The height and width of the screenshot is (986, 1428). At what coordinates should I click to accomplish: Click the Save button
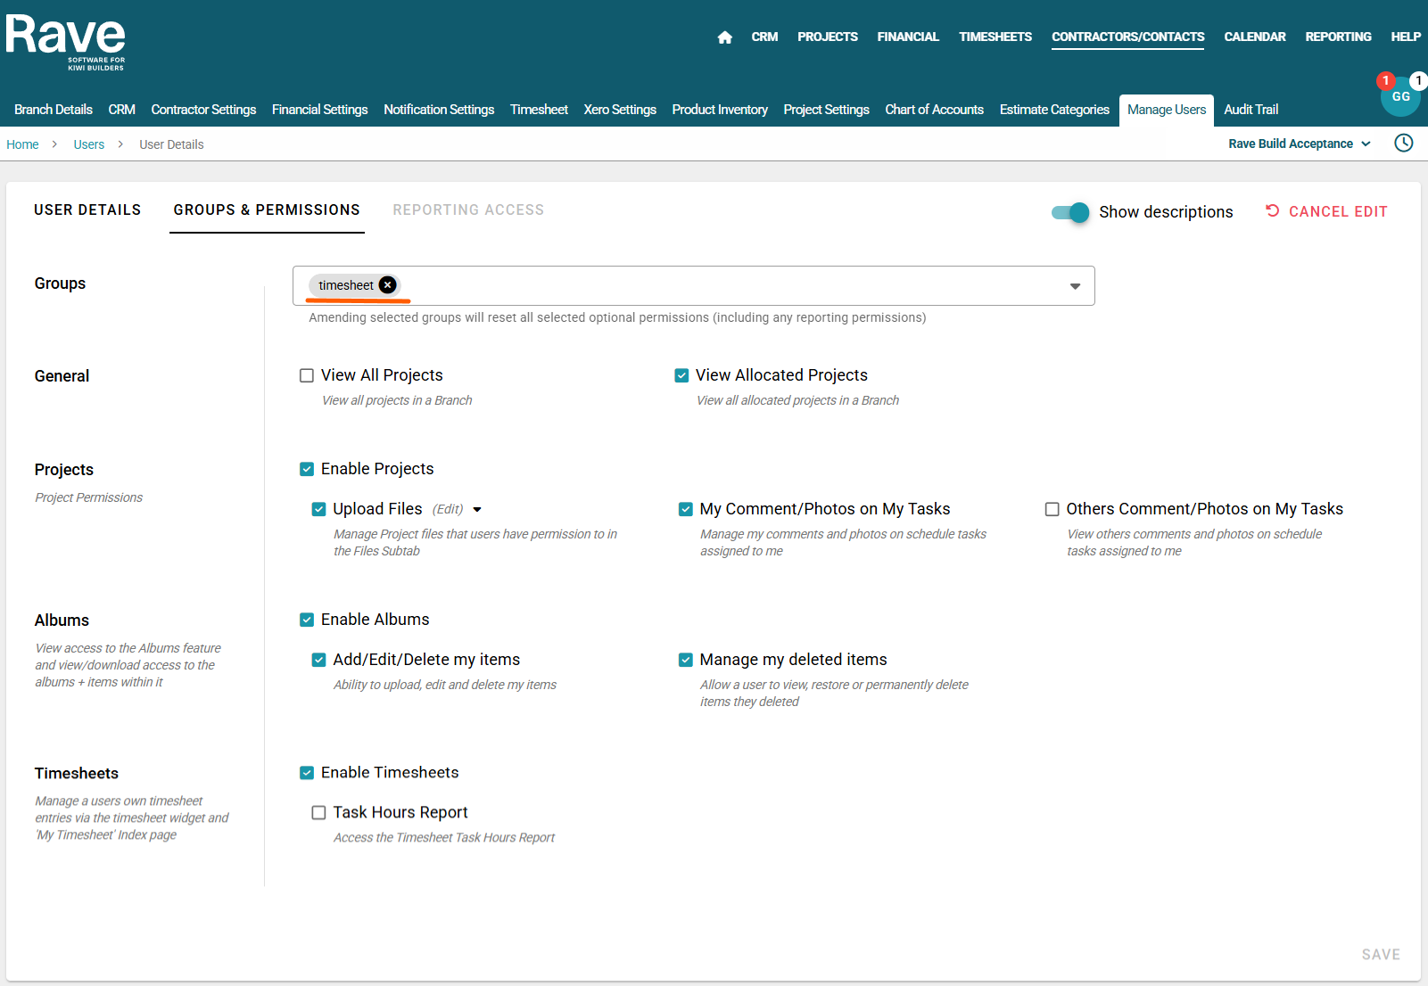(1381, 955)
